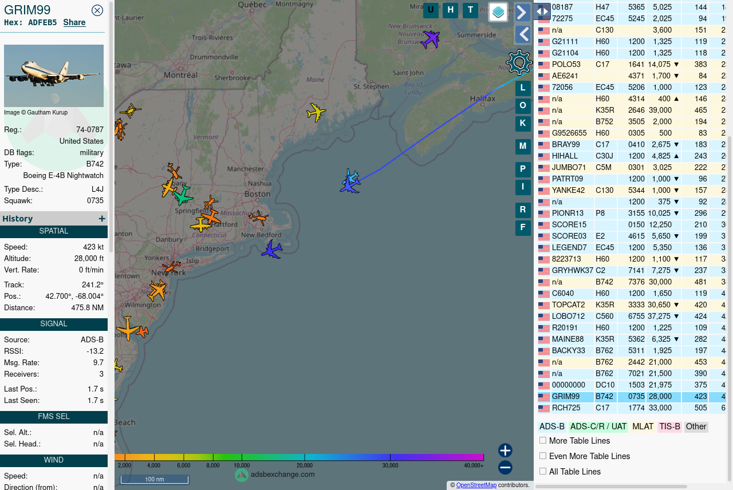Image resolution: width=733 pixels, height=490 pixels.
Task: Toggle the table width arrows button
Action: [542, 11]
